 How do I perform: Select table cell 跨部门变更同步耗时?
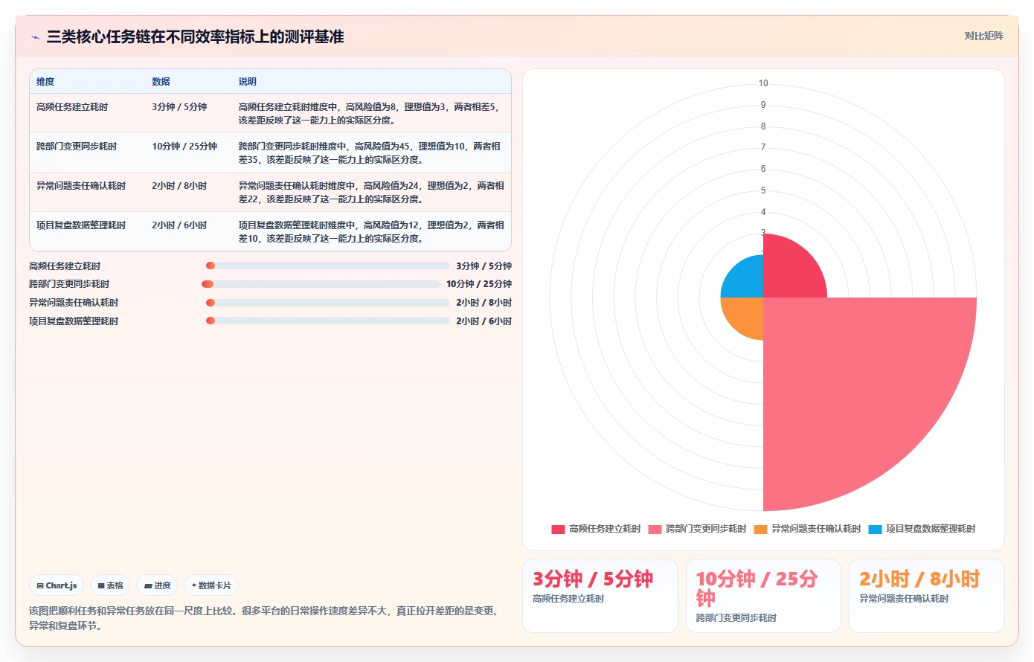77,147
